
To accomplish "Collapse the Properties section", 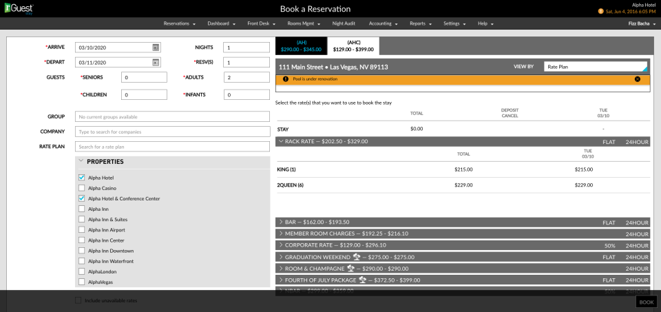I will 81,161.
